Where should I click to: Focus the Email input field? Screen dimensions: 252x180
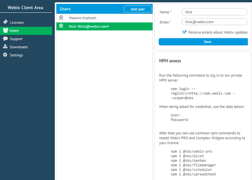click(214, 22)
